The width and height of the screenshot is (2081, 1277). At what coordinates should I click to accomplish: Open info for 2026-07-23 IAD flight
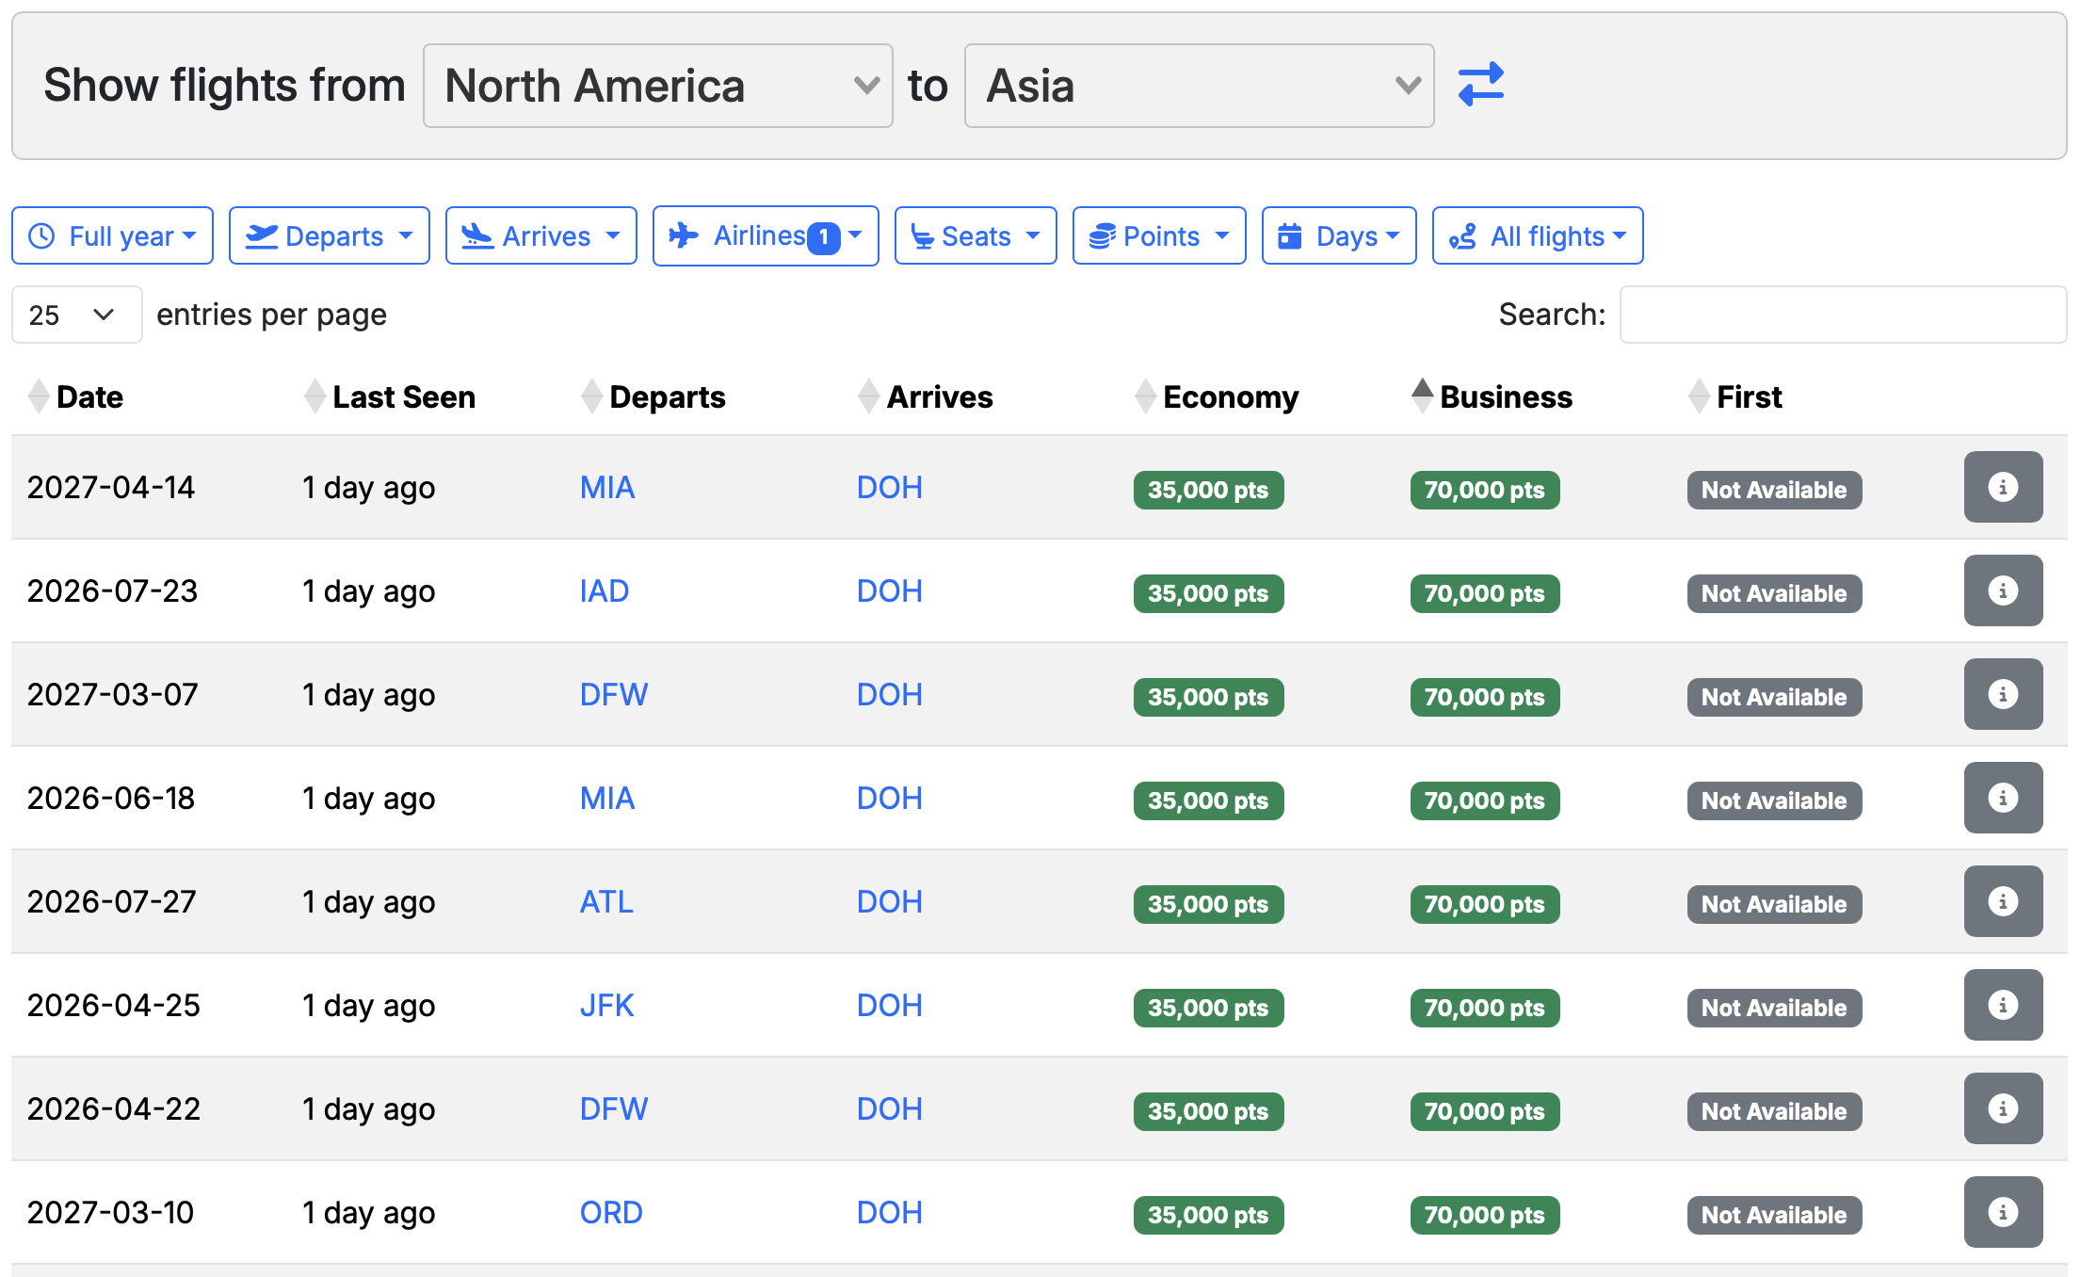click(x=2003, y=590)
